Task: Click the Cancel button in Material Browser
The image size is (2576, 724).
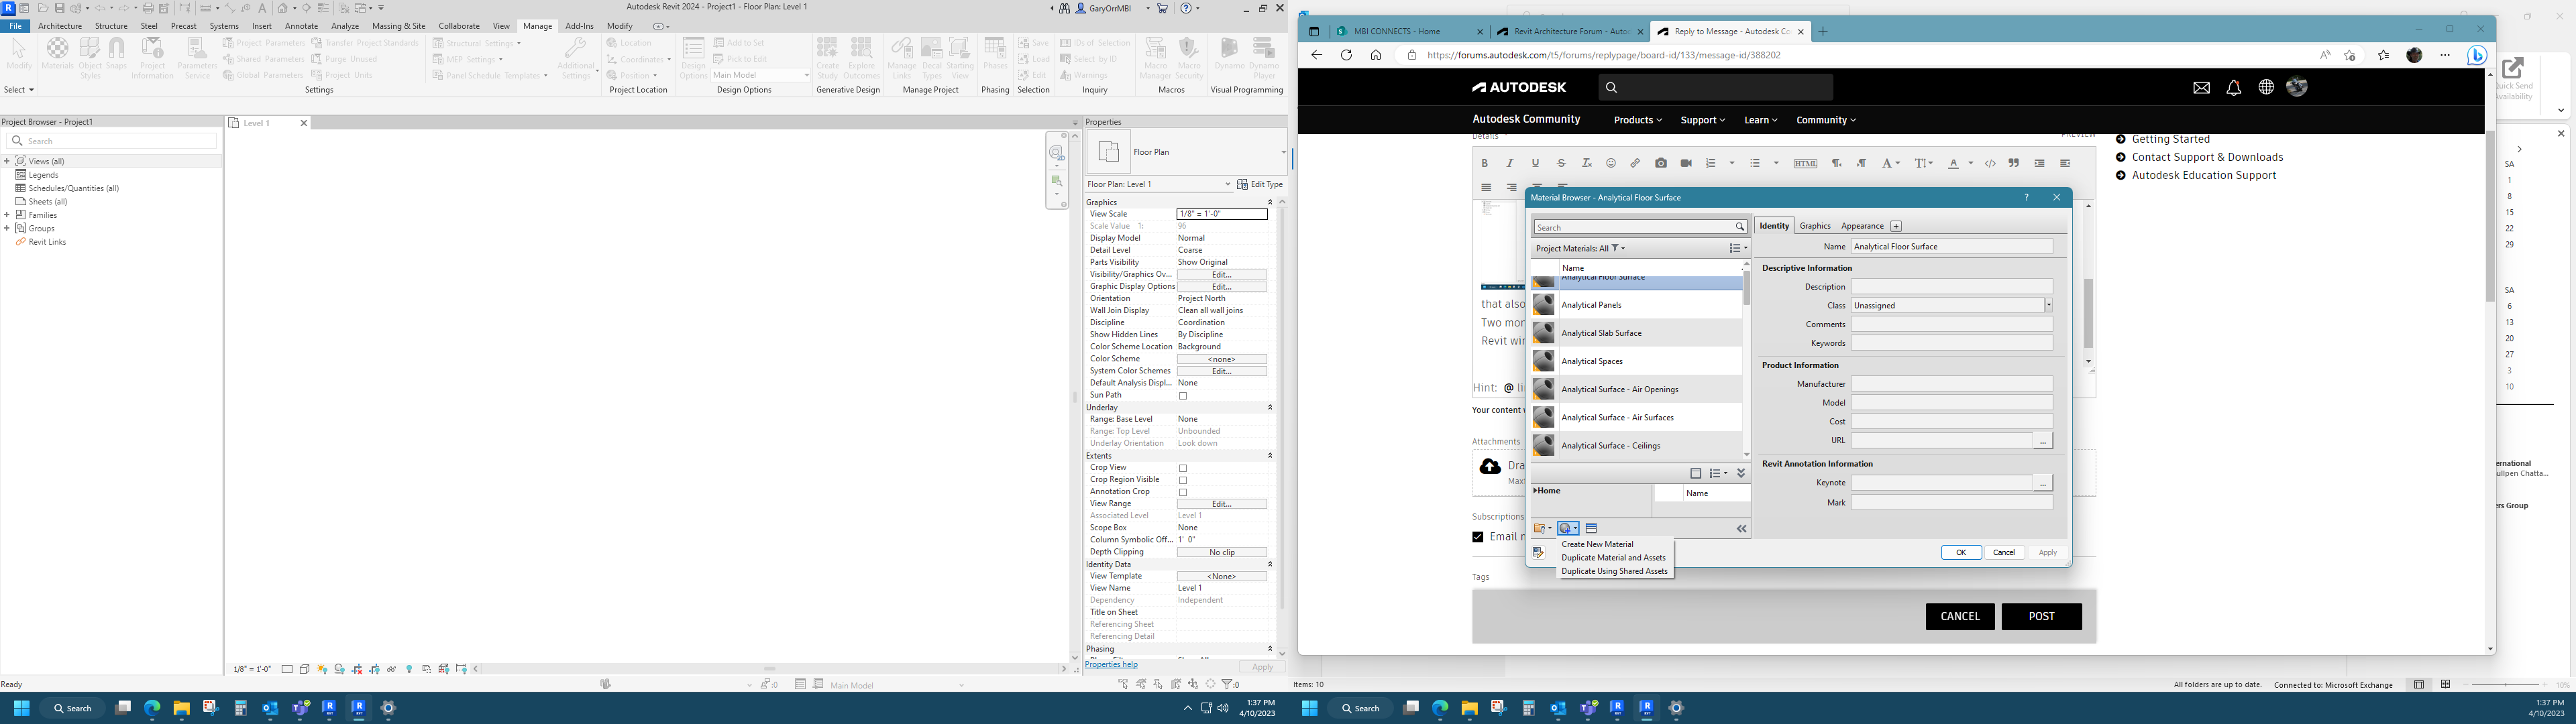Action: coord(2004,552)
